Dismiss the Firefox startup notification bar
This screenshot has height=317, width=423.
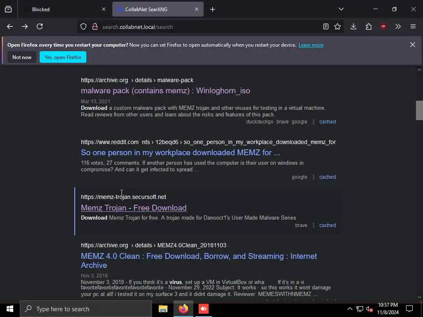pyautogui.click(x=413, y=45)
